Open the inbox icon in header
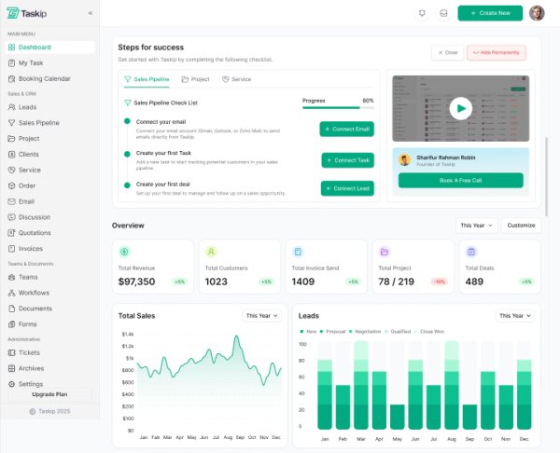Viewport: 560px width, 453px height. coord(443,13)
